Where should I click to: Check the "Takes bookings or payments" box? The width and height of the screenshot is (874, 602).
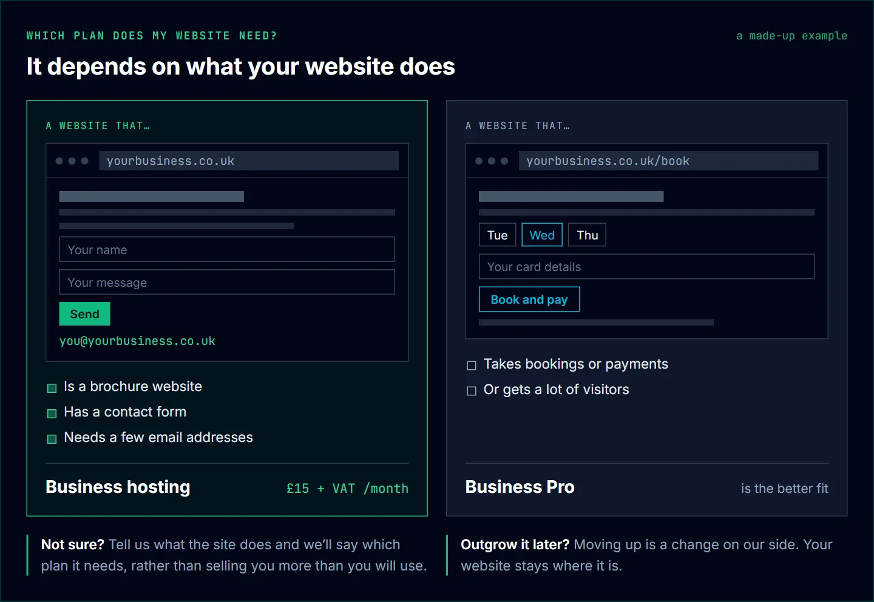[x=472, y=366]
